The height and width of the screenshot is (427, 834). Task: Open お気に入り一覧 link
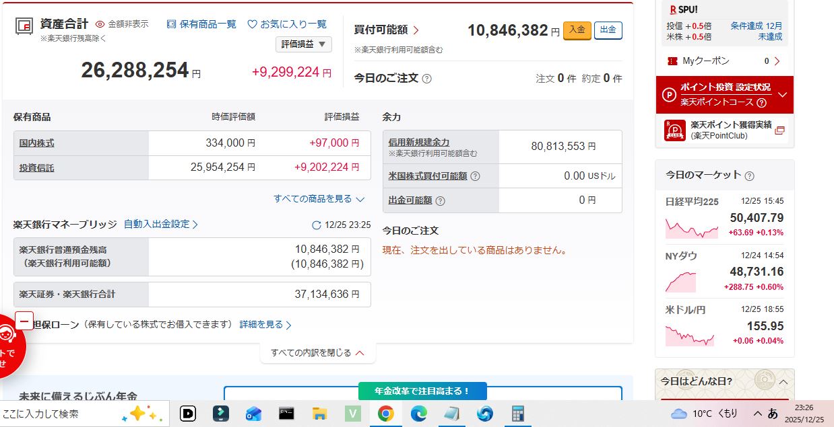coord(287,24)
